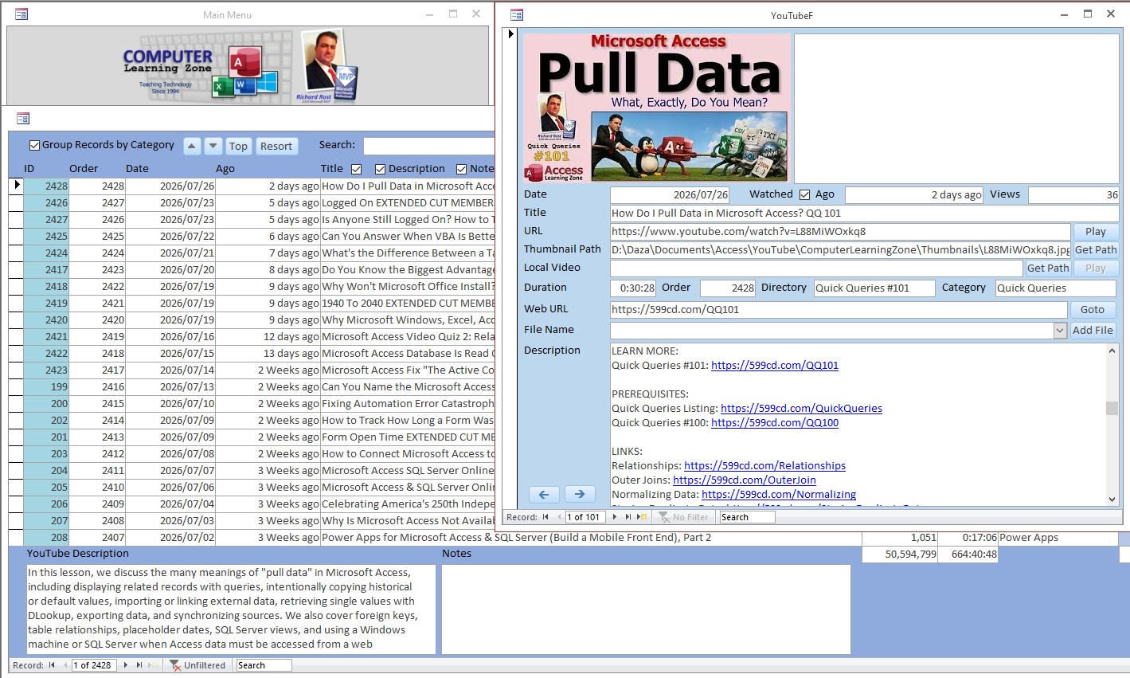Open the 599cd.com/Relationships link
Screen dimensions: 1130x678
(x=764, y=466)
